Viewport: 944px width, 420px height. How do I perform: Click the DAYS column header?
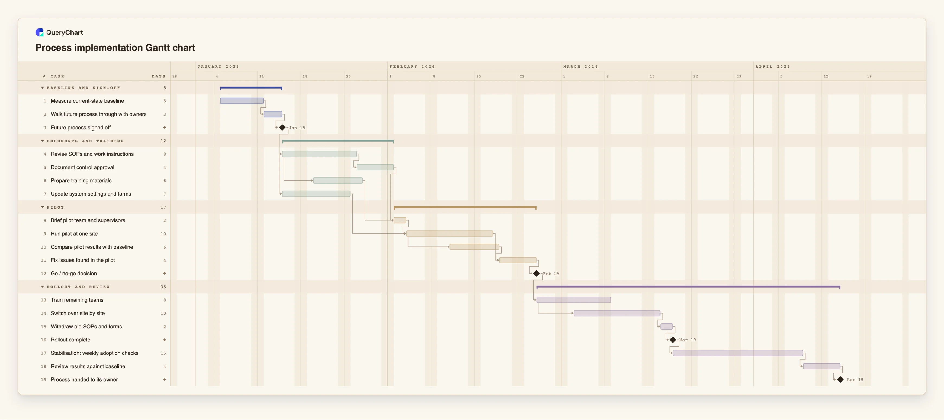[159, 77]
